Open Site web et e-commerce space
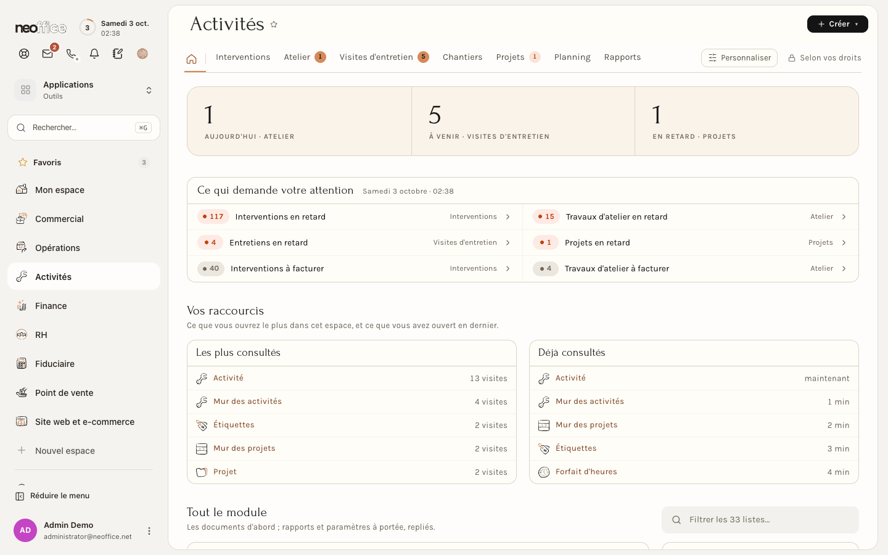Image resolution: width=888 pixels, height=555 pixels. pos(84,422)
